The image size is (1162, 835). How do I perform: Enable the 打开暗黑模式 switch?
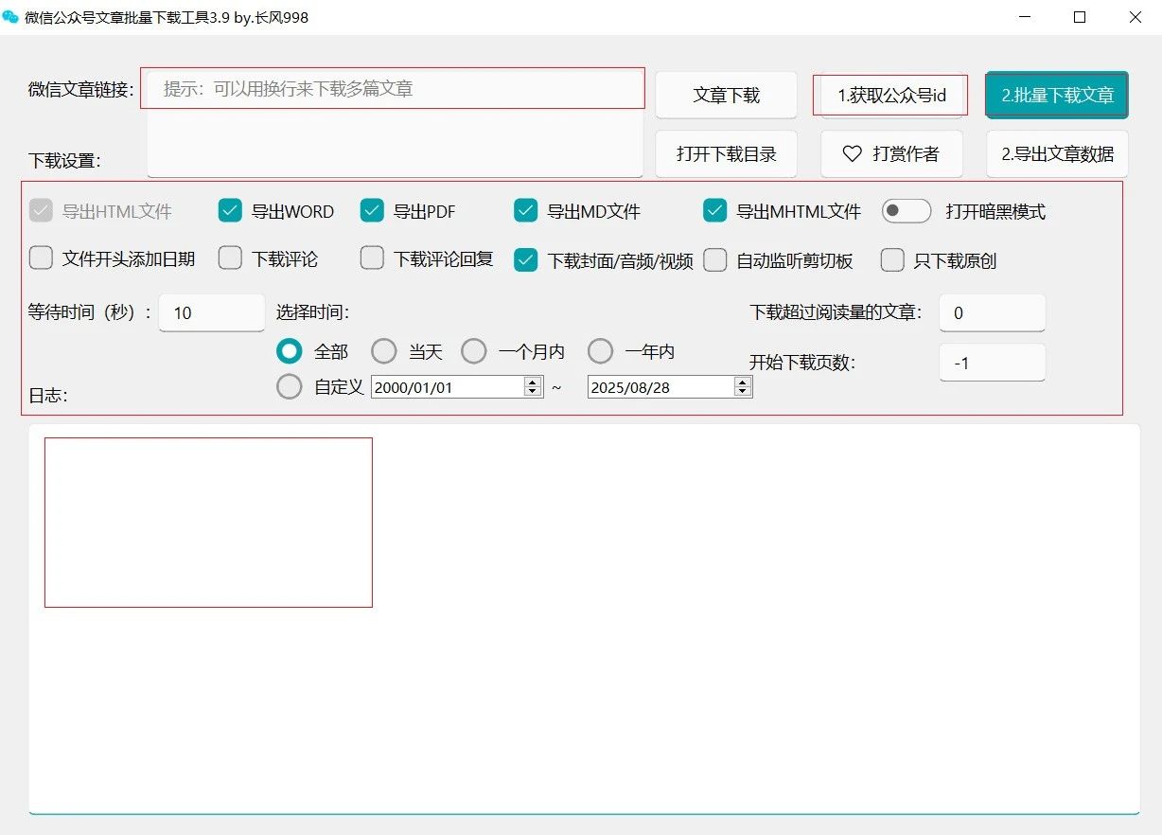click(x=907, y=211)
